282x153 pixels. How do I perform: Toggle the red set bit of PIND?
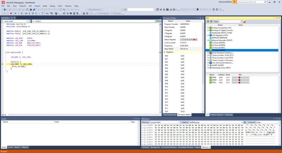pyautogui.click(x=239, y=77)
